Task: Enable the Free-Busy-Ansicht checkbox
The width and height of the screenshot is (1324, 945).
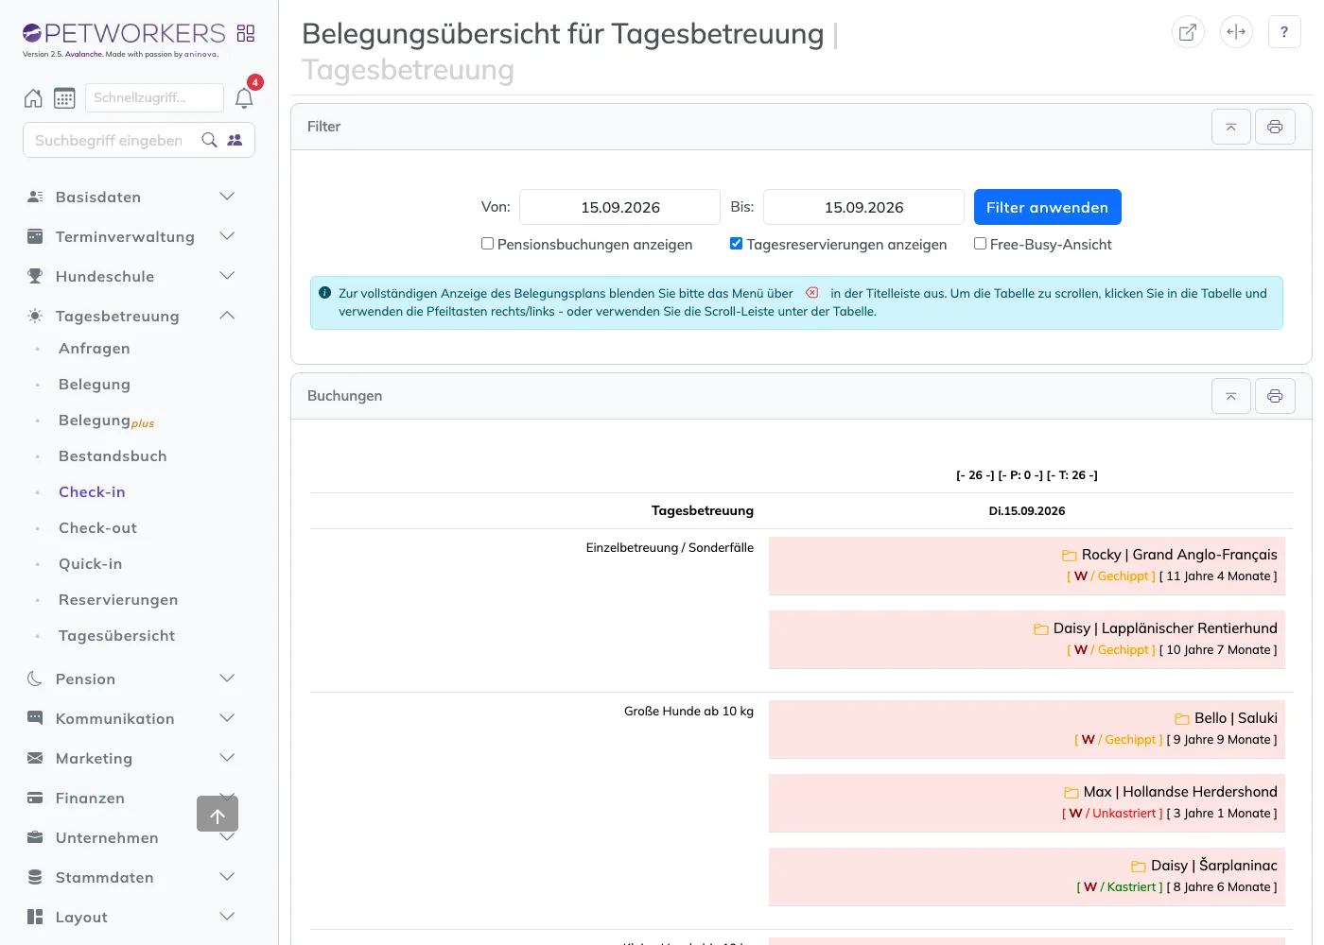Action: pyautogui.click(x=981, y=244)
